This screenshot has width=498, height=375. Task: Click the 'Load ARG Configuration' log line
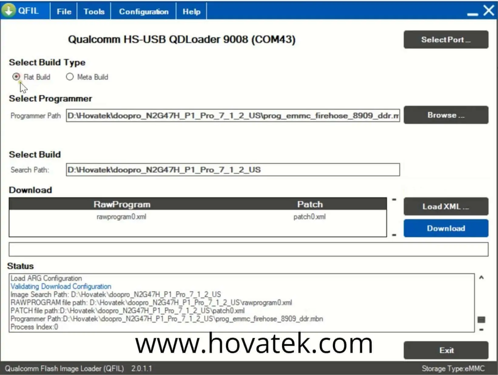point(46,278)
